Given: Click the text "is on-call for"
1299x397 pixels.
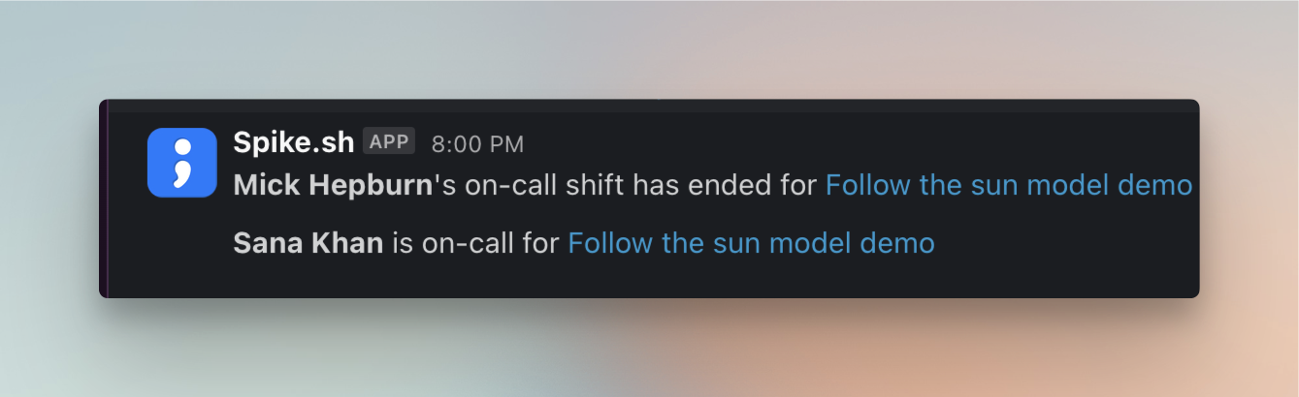Looking at the screenshot, I should tap(475, 242).
